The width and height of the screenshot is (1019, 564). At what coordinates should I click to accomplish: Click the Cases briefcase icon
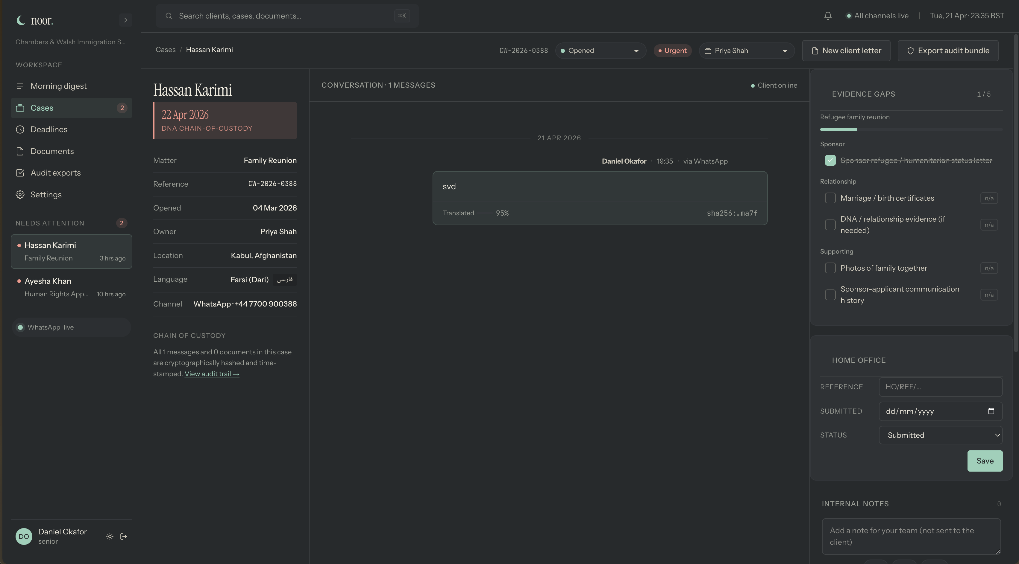click(20, 108)
